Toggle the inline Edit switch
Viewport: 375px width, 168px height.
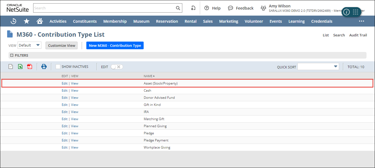[x=117, y=67]
